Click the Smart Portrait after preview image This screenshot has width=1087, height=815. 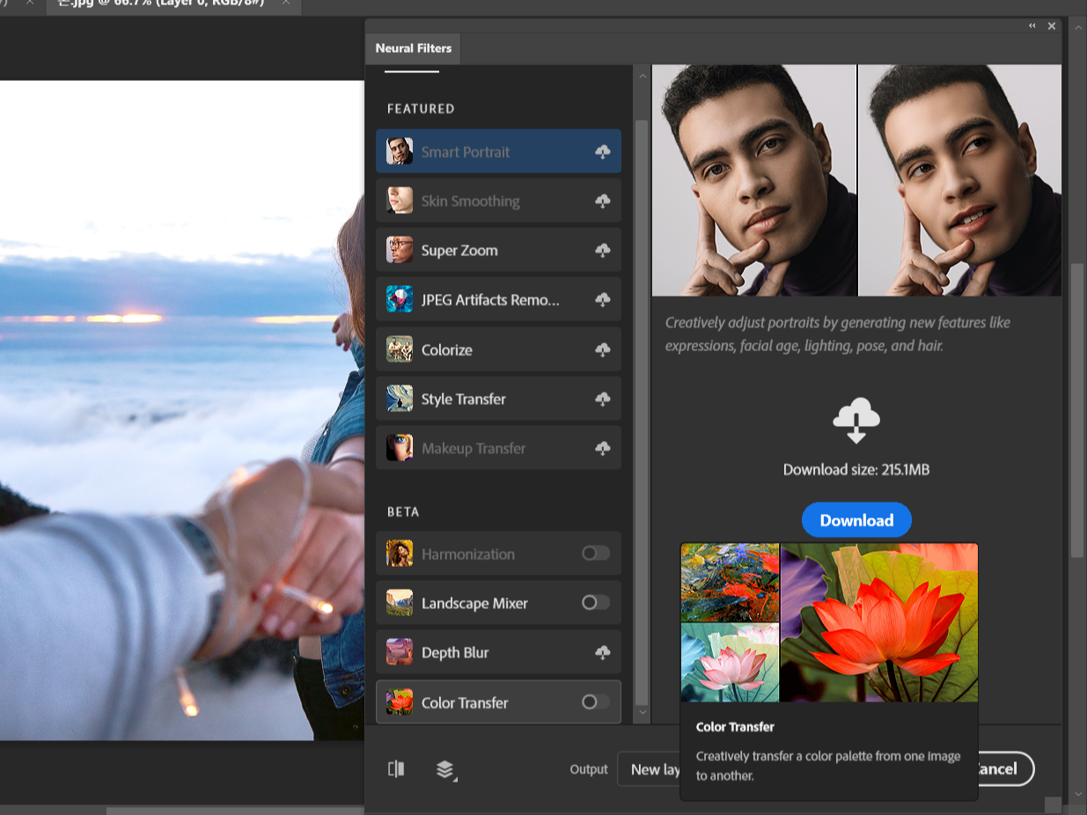959,180
